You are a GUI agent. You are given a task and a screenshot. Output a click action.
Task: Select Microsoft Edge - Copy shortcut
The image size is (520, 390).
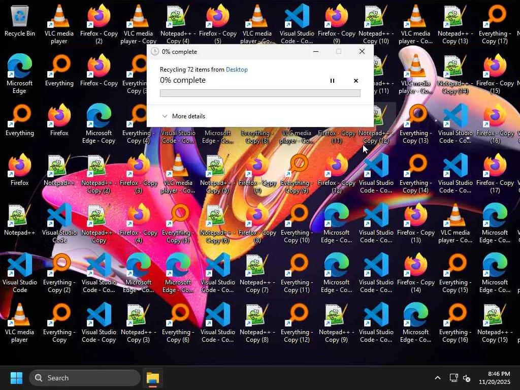point(99,124)
